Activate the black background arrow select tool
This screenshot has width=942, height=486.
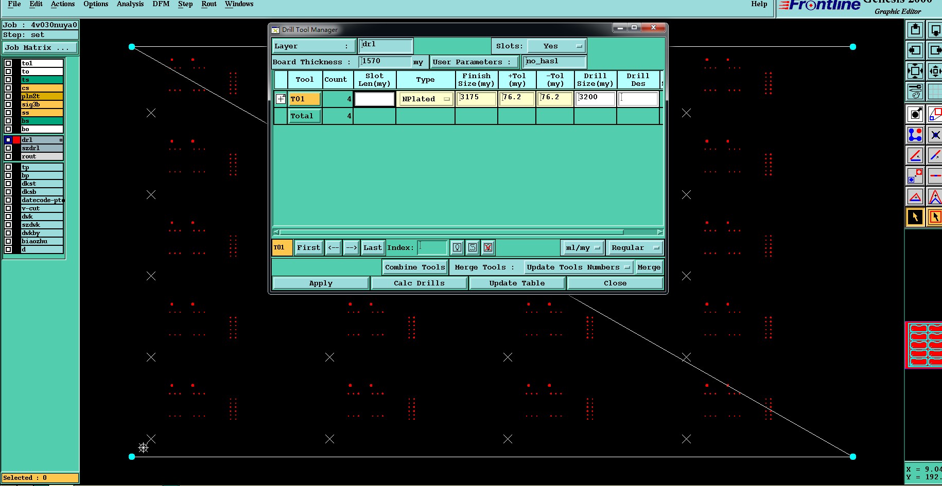tap(915, 217)
